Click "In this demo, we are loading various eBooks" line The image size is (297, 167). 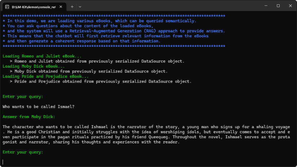click(x=99, y=21)
